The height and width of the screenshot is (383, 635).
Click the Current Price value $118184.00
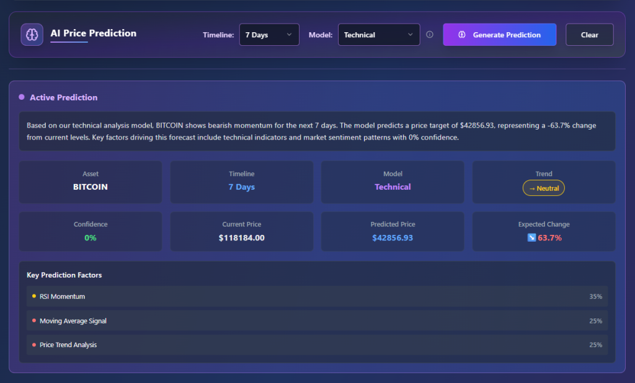[242, 238]
